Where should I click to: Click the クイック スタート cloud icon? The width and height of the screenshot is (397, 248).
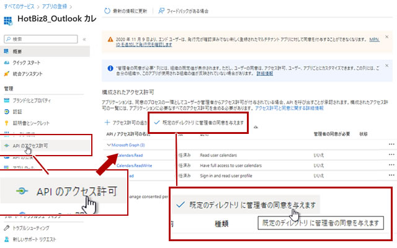pyautogui.click(x=7, y=63)
